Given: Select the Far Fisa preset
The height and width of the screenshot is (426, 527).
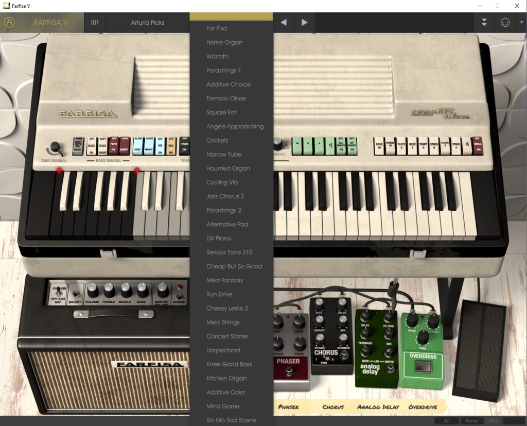Looking at the screenshot, I should coord(231,29).
